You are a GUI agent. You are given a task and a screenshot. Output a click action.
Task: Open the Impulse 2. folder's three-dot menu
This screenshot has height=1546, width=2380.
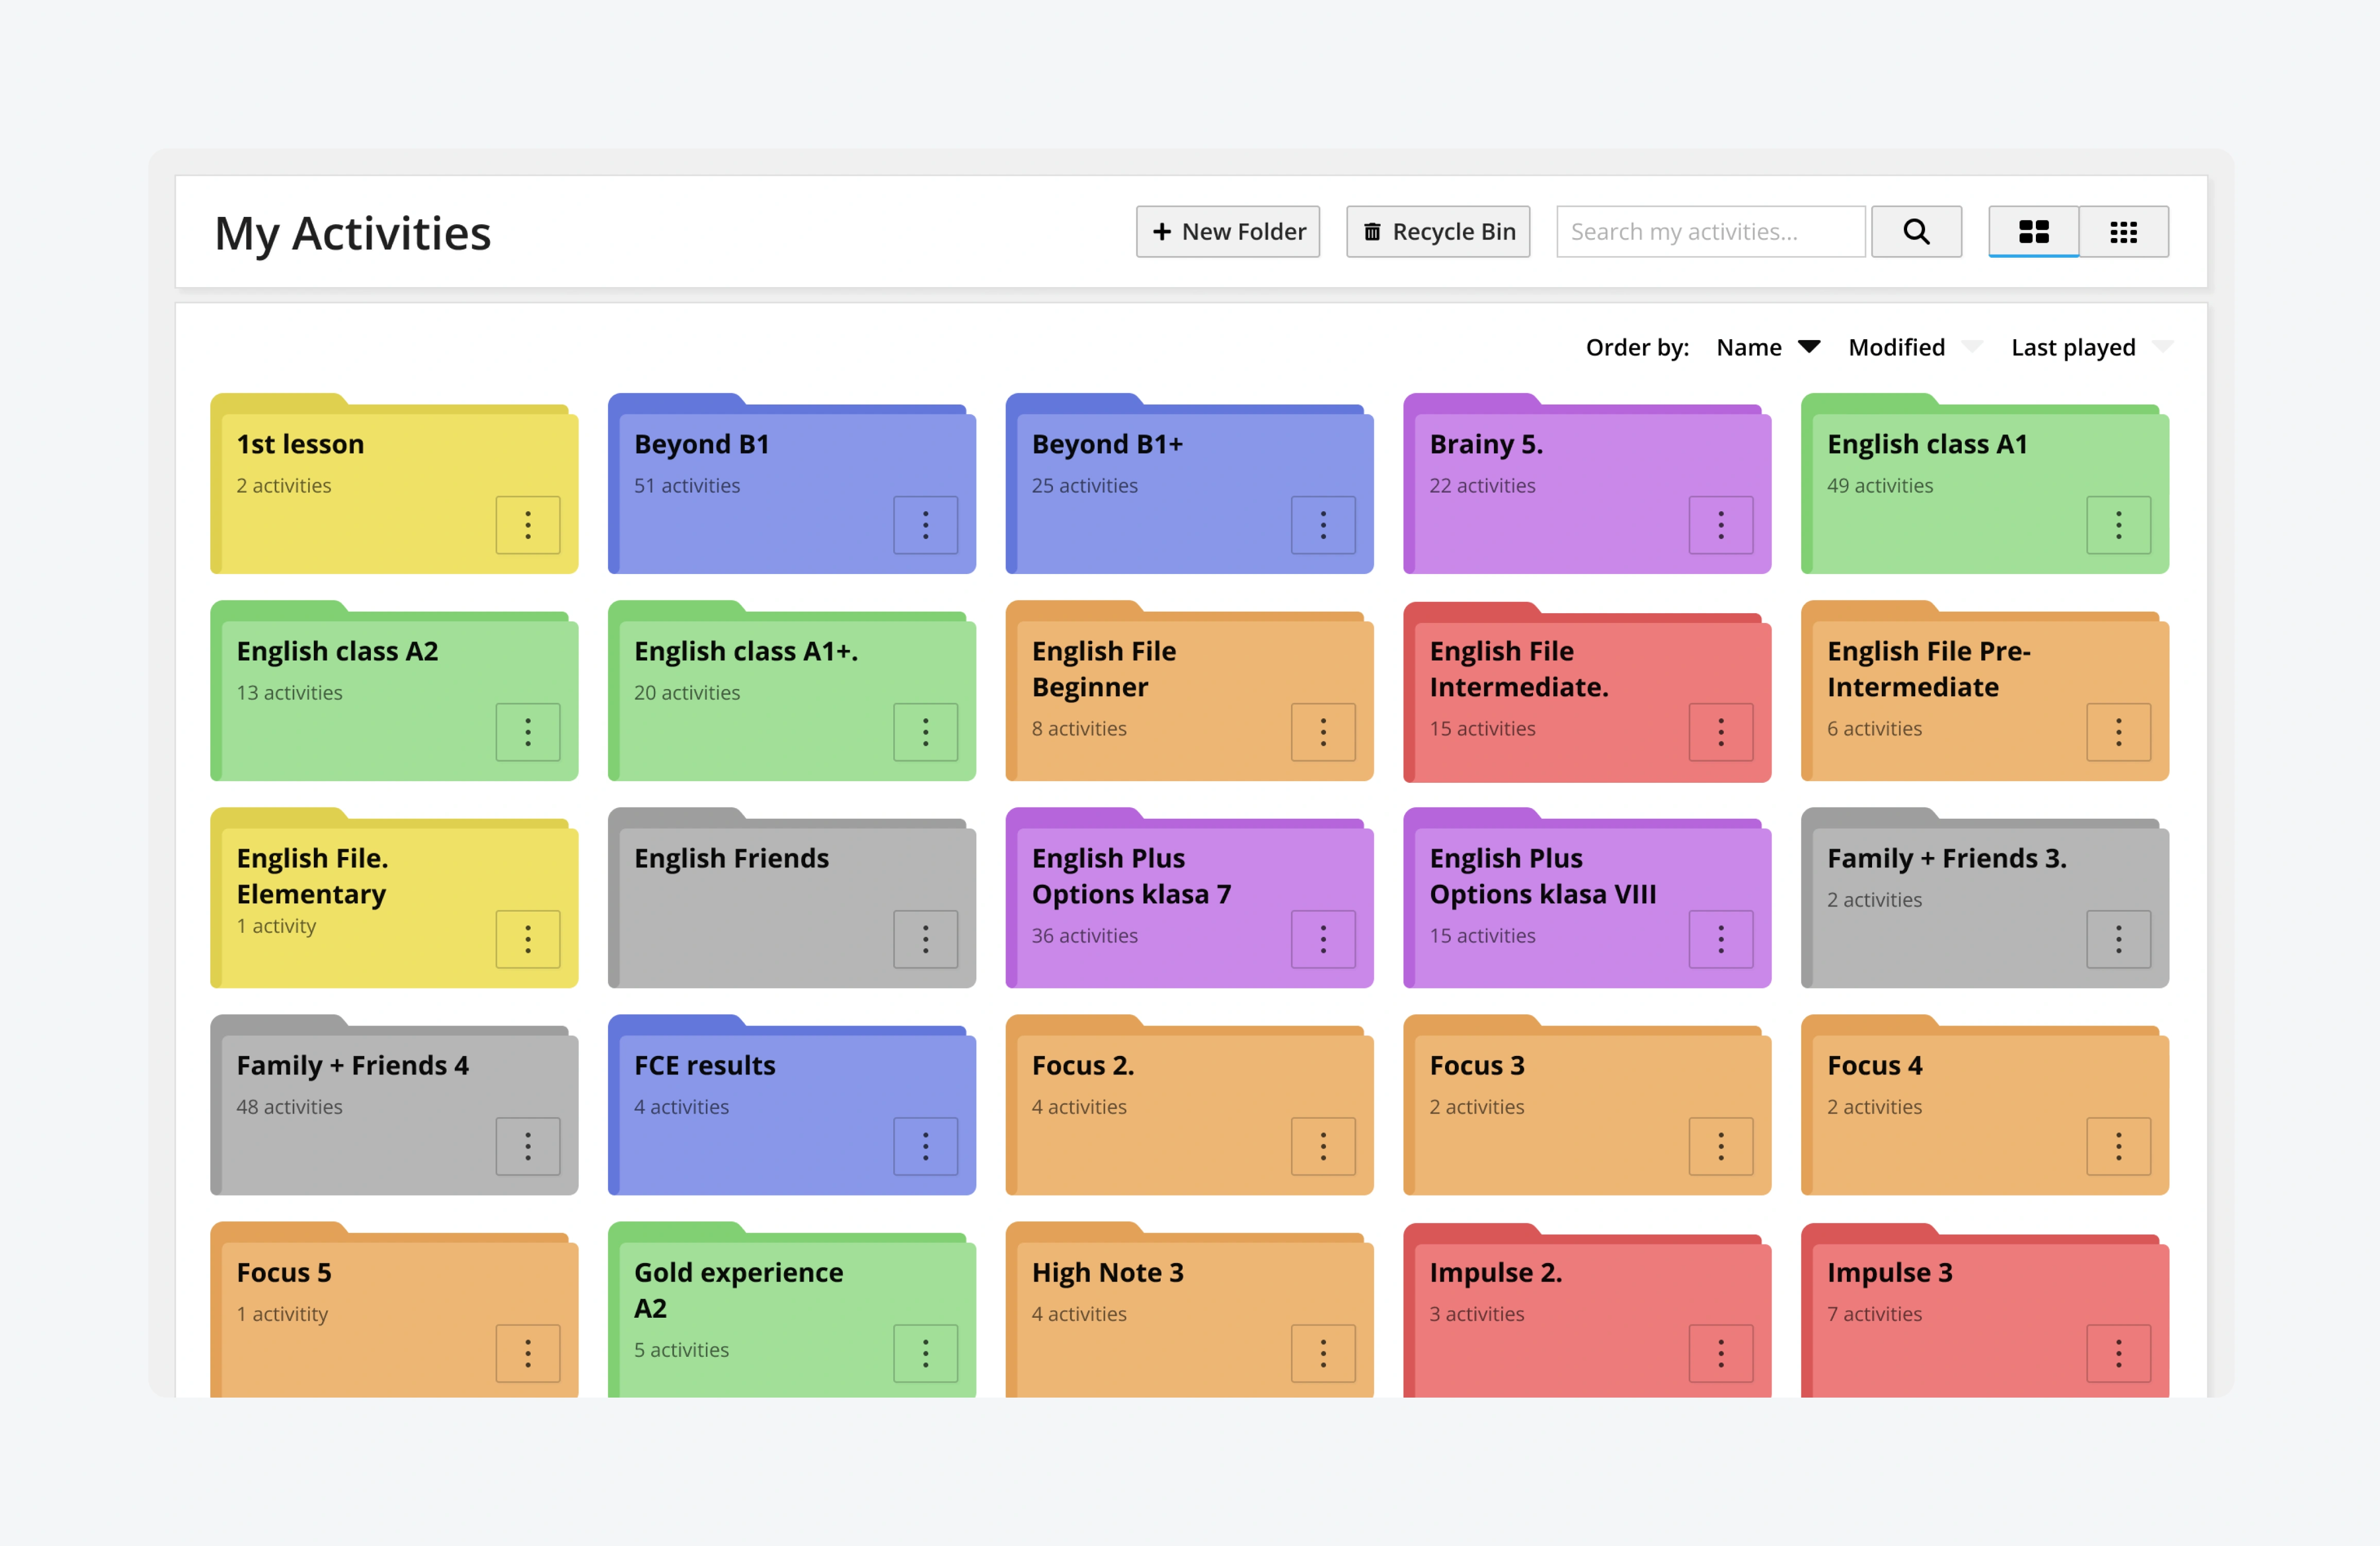click(x=1721, y=1353)
